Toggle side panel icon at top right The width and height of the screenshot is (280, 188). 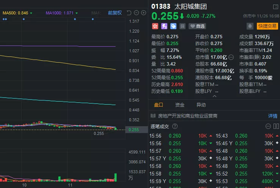(275, 6)
